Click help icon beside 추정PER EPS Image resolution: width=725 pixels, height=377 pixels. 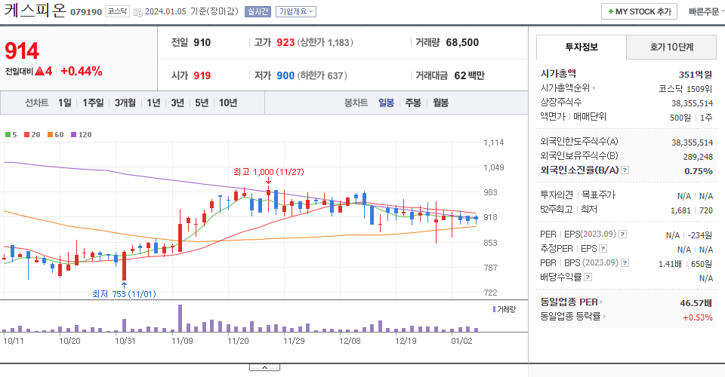pyautogui.click(x=603, y=249)
